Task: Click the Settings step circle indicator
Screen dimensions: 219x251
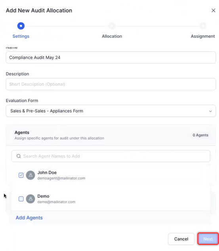Action: point(21,26)
